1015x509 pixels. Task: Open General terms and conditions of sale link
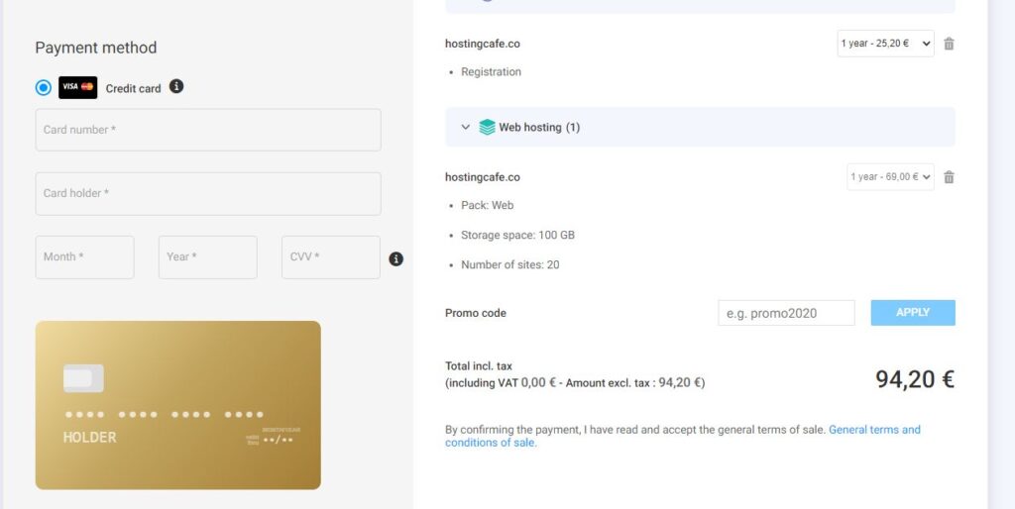(682, 436)
